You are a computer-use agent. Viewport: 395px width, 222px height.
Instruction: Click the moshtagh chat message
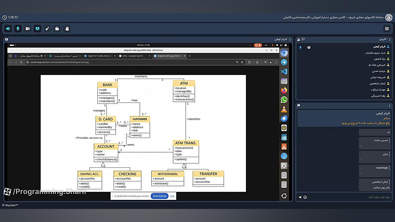(x=375, y=171)
